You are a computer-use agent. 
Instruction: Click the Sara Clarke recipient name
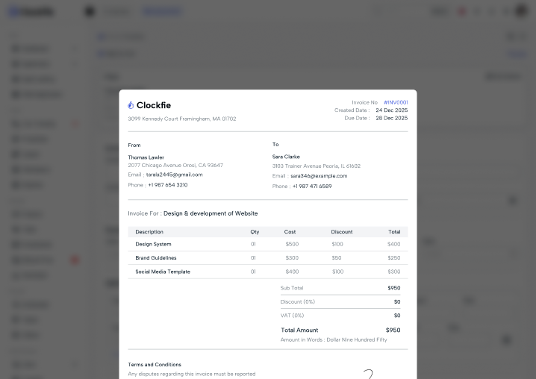(286, 157)
